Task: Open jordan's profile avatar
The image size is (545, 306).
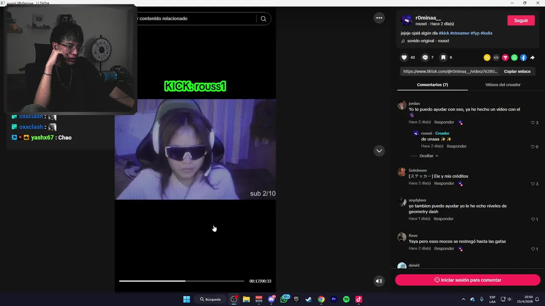Action: pos(402,105)
